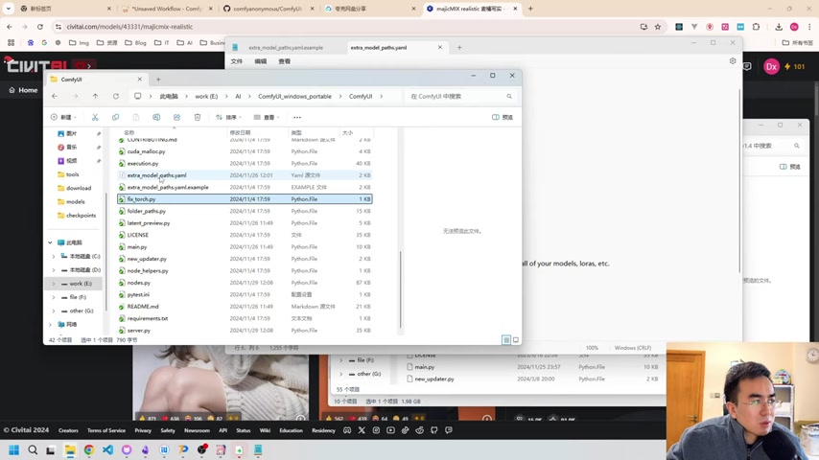Open Civitai Discord footer icon
The width and height of the screenshot is (819, 460).
(347, 430)
